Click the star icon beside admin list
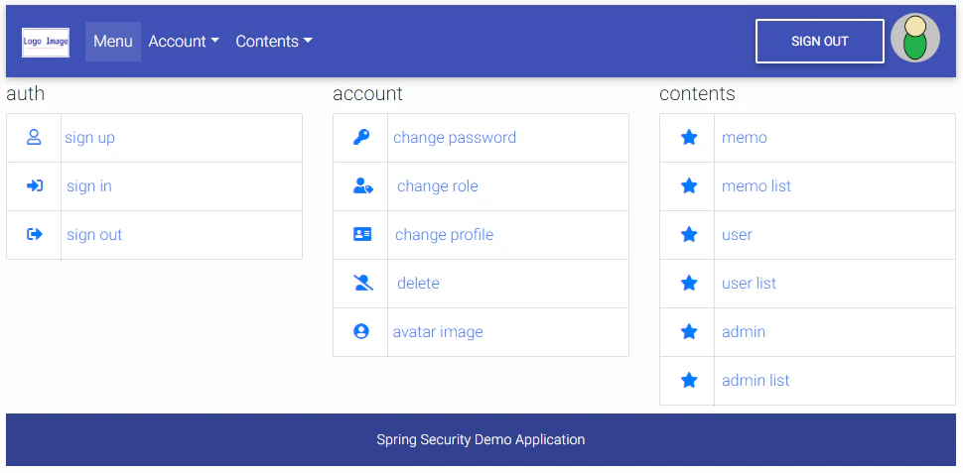 [x=689, y=381]
